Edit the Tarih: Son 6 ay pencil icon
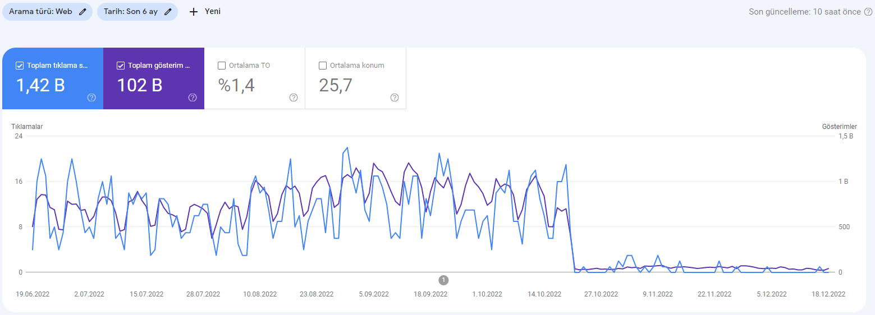The image size is (875, 315). point(168,11)
